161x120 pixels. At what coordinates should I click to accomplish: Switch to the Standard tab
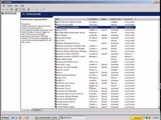click(37, 110)
